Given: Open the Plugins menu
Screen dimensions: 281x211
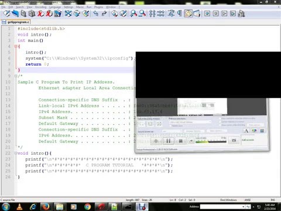Looking at the screenshot, I should 98,7.
